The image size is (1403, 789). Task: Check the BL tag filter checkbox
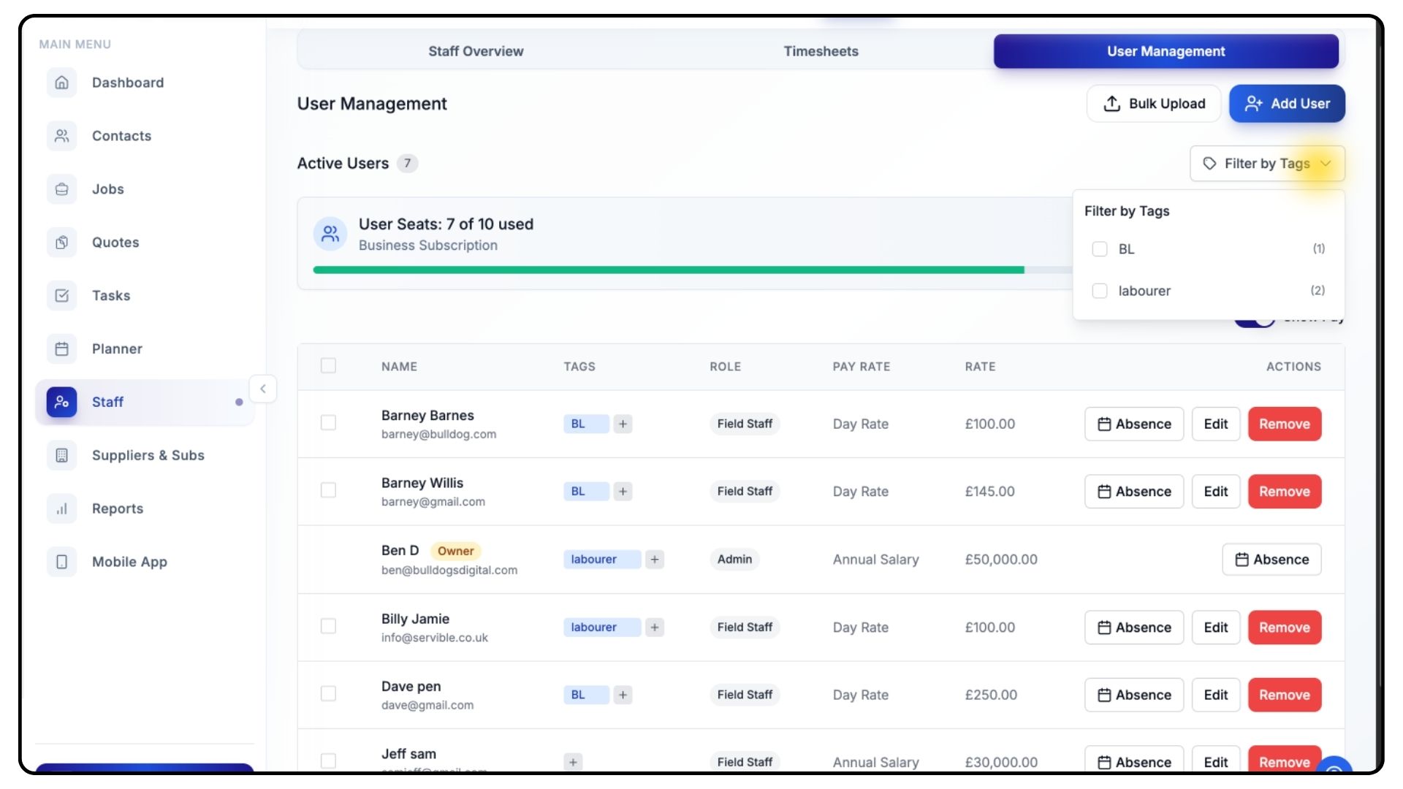click(x=1100, y=249)
